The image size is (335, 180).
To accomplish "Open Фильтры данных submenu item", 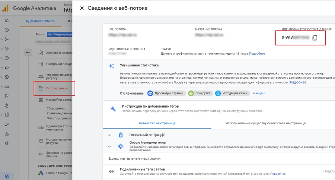I will point(59,118).
